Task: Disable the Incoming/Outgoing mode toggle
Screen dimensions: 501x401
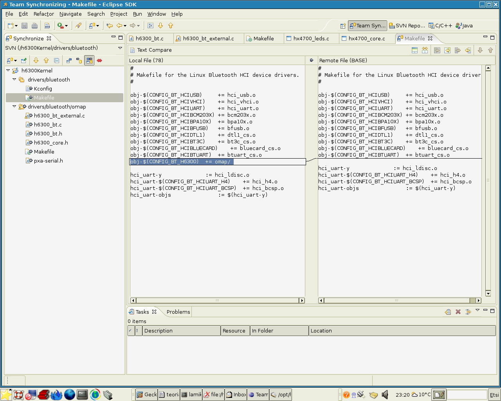Action: click(x=89, y=61)
